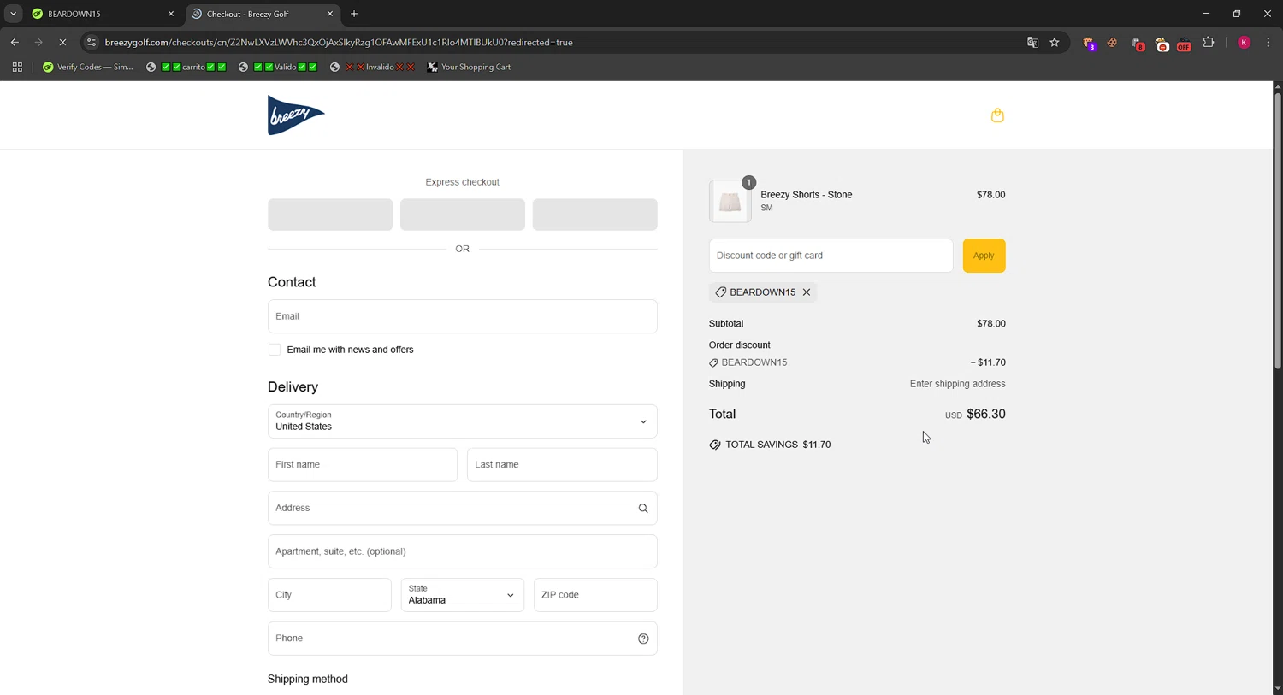Switch to the BEARDOWN15 tab

(103, 14)
